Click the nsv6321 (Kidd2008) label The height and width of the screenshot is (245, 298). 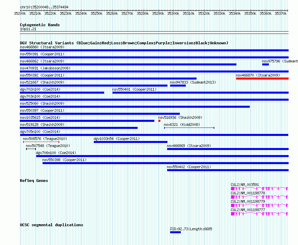(182, 125)
